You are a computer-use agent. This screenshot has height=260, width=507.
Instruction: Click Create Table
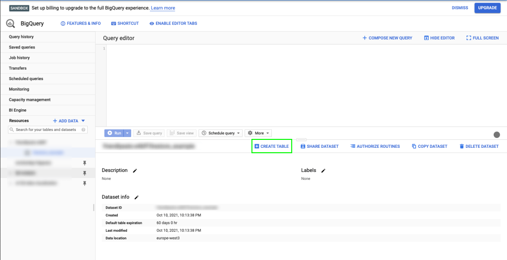coord(272,146)
